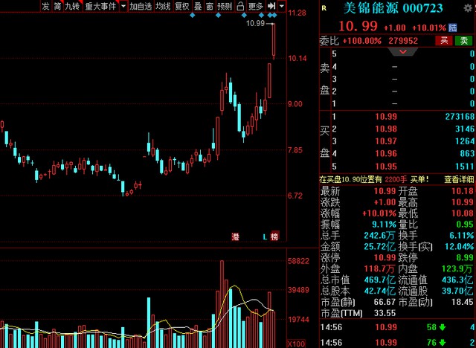Image resolution: width=476 pixels, height=348 pixels.
Task: Toggle the 九转 indicator
Action: pos(71,6)
